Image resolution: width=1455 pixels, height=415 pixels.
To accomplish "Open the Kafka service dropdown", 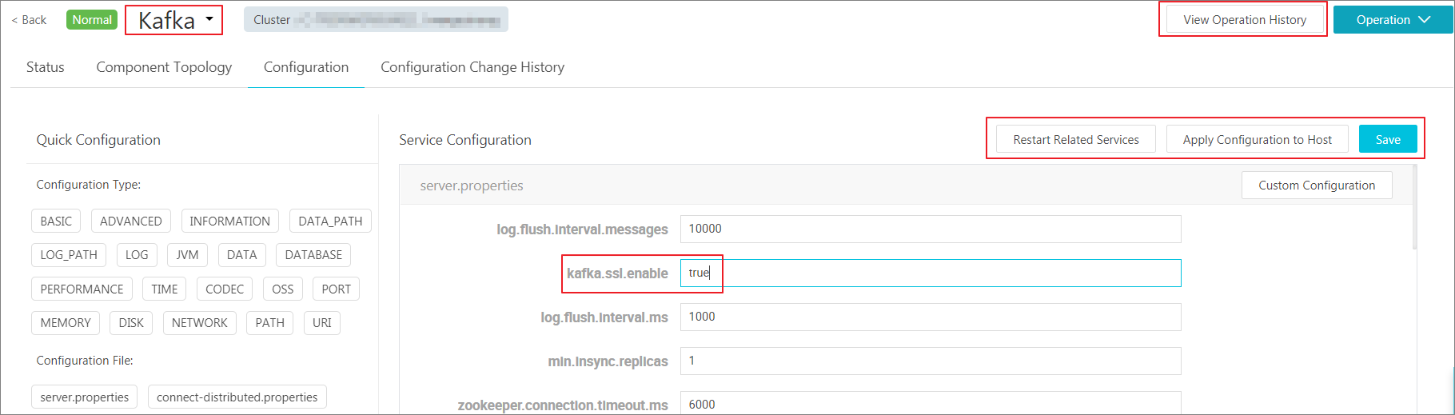I will (x=174, y=20).
